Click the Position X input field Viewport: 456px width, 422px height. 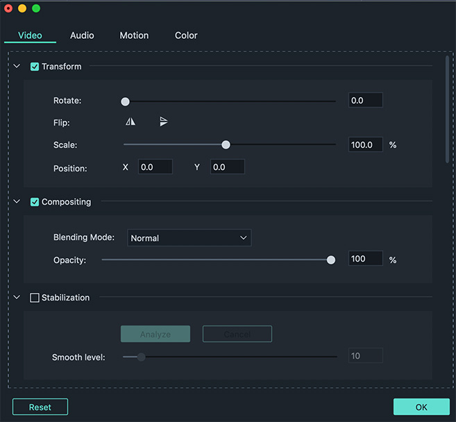tap(155, 167)
